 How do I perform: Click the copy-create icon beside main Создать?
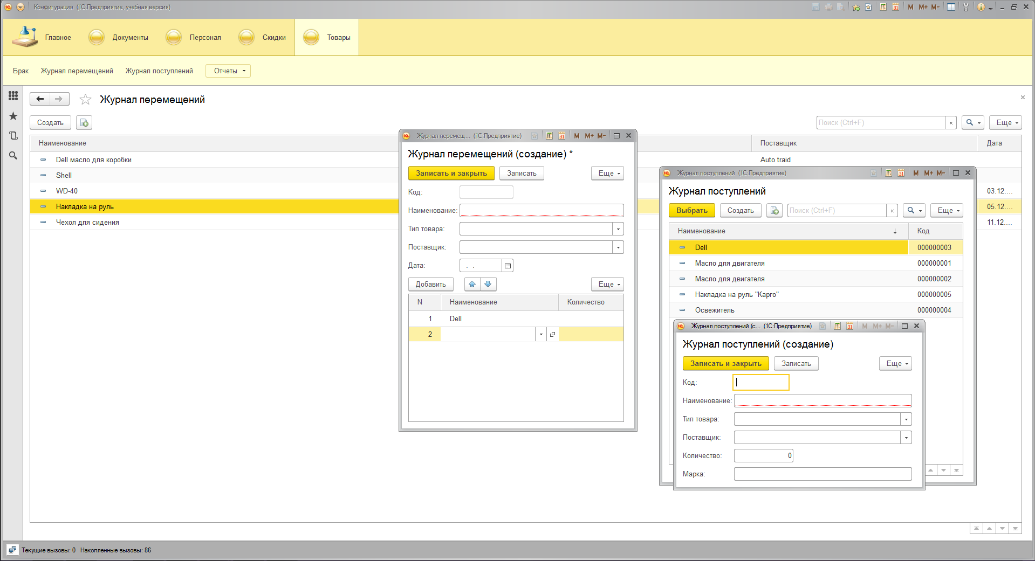84,123
